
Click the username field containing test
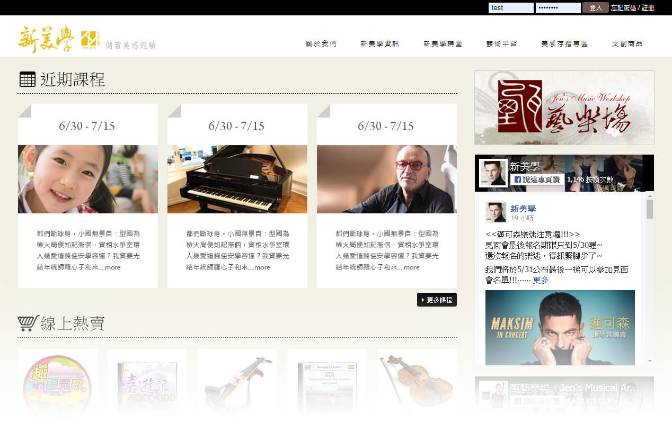click(510, 8)
